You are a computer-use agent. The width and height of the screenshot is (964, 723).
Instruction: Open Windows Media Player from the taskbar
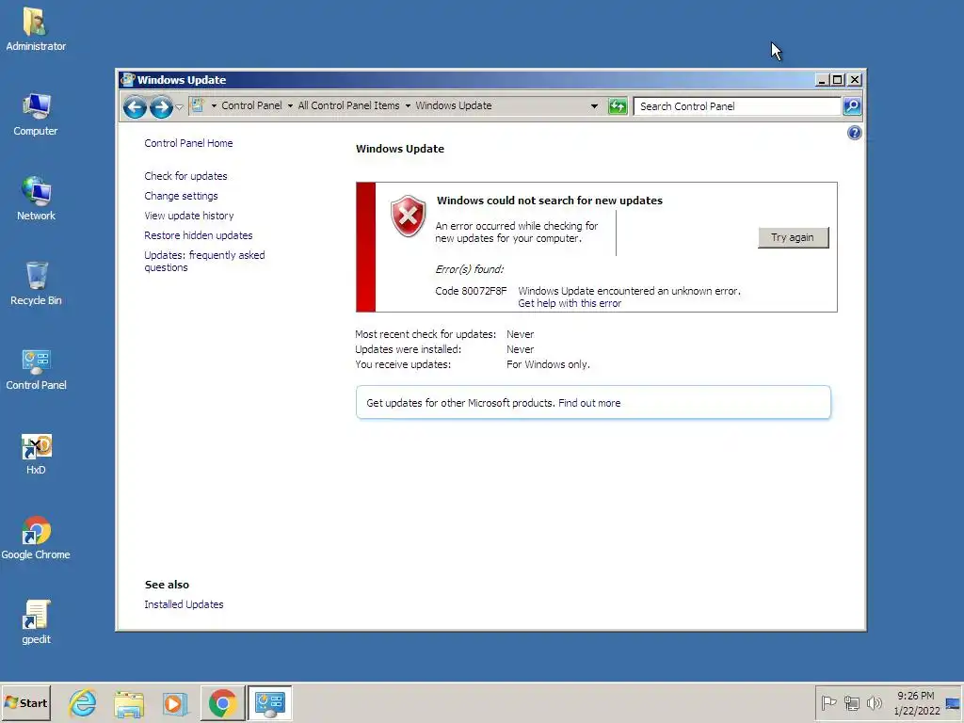coord(175,703)
